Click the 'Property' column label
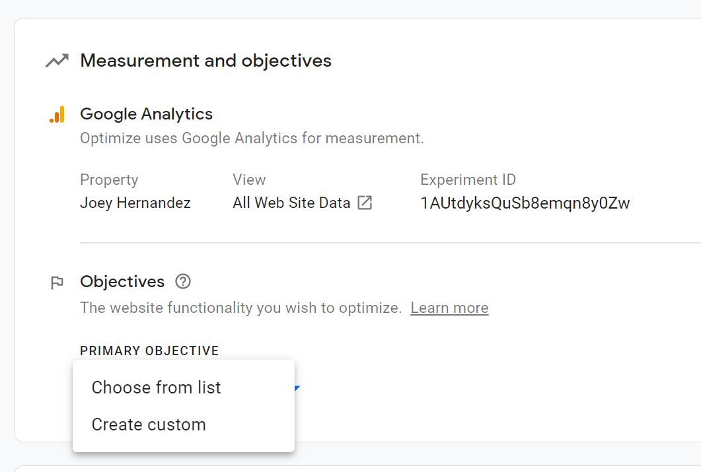 (x=109, y=180)
